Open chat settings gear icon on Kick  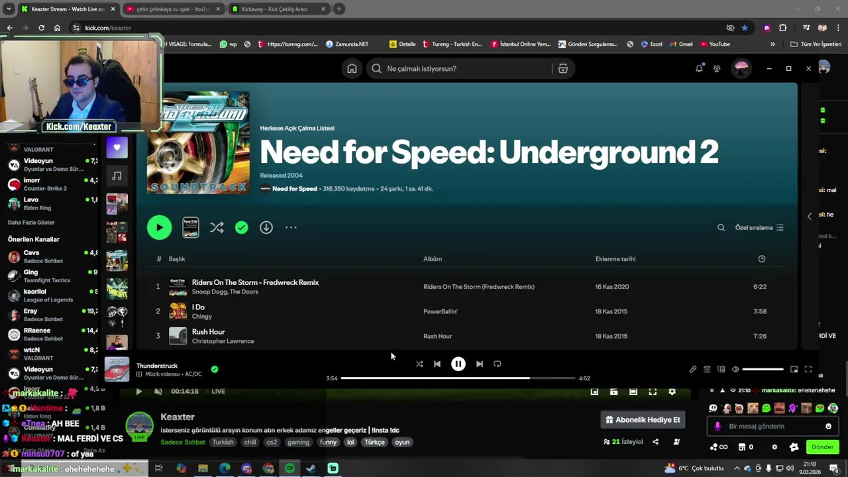tap(774, 447)
